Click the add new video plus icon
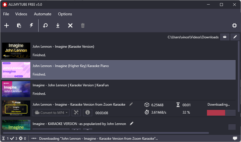The width and height of the screenshot is (241, 142). point(7,26)
